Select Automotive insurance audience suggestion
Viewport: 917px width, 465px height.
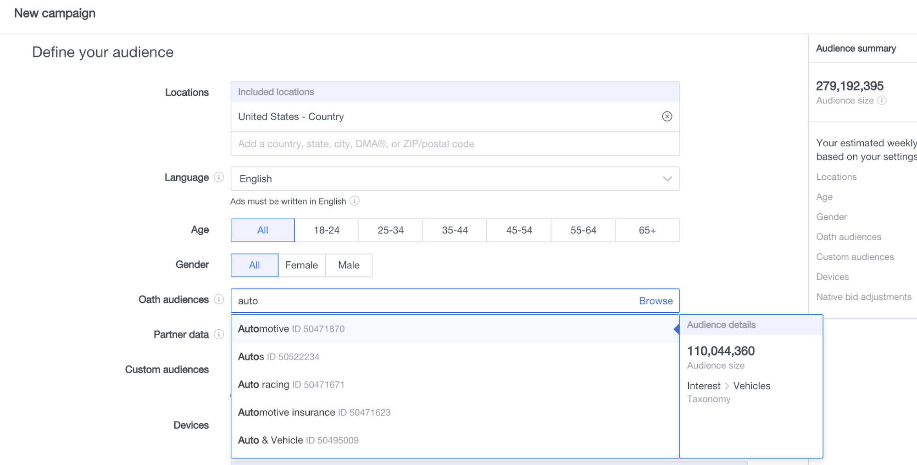[x=314, y=412]
